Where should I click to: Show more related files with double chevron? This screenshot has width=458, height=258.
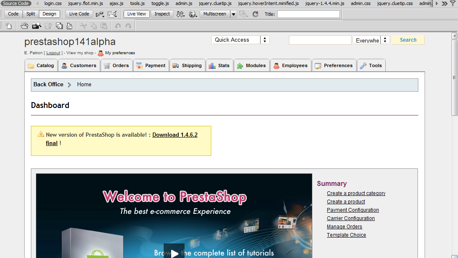tap(444, 3)
